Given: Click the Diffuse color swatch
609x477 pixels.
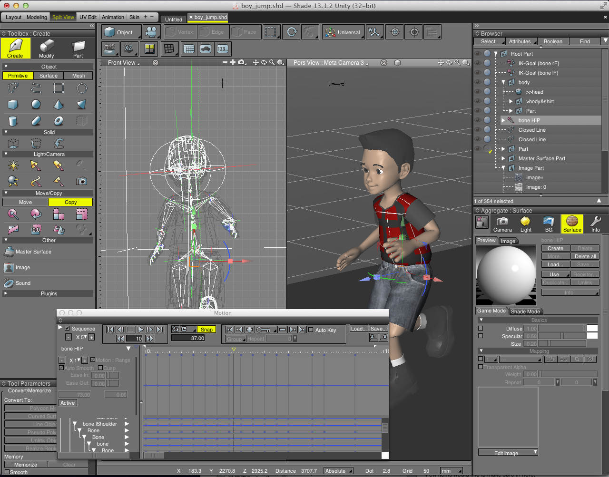Looking at the screenshot, I should [x=592, y=328].
